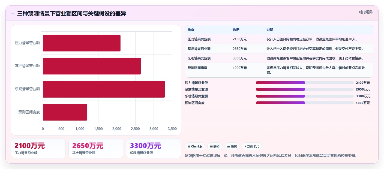Screen dimensions: 384x169
Task: Click the 基准情景营业额 progress bar
Action: (305, 89)
